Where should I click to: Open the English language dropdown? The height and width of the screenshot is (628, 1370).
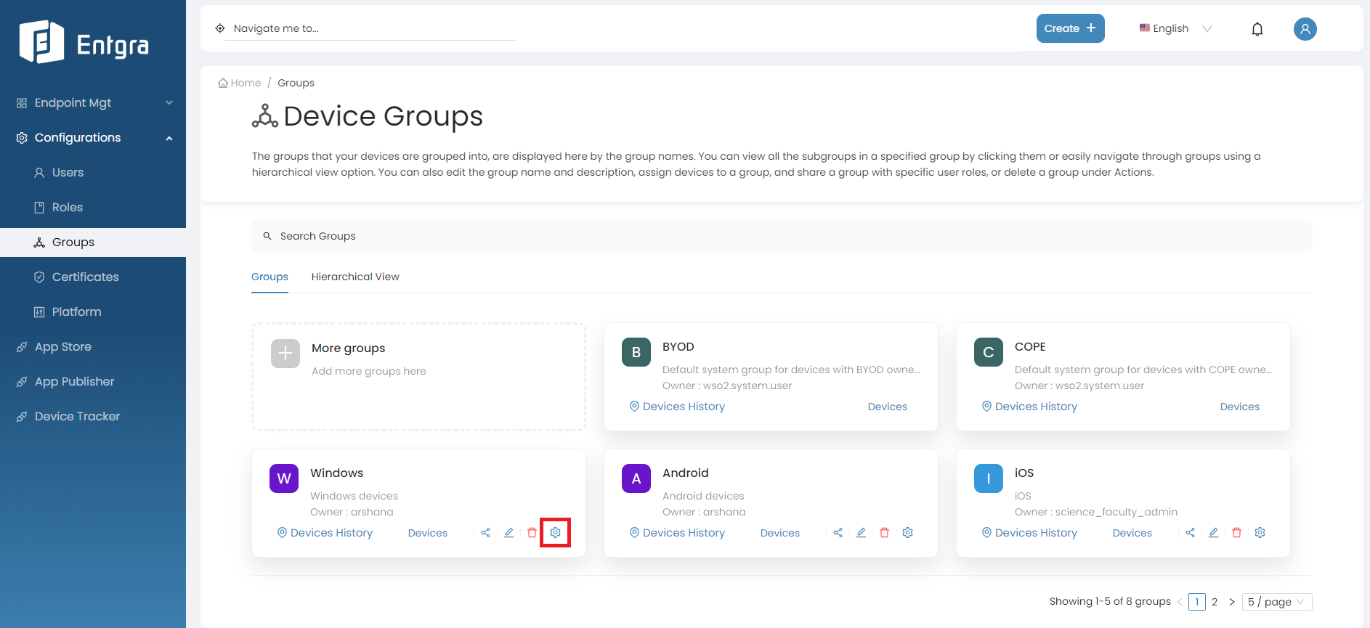point(1175,28)
